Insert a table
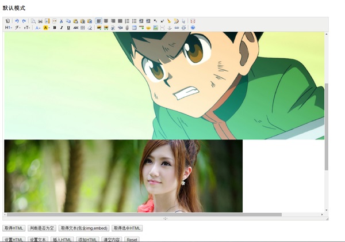This screenshot has width=345, height=242. click(x=134, y=28)
